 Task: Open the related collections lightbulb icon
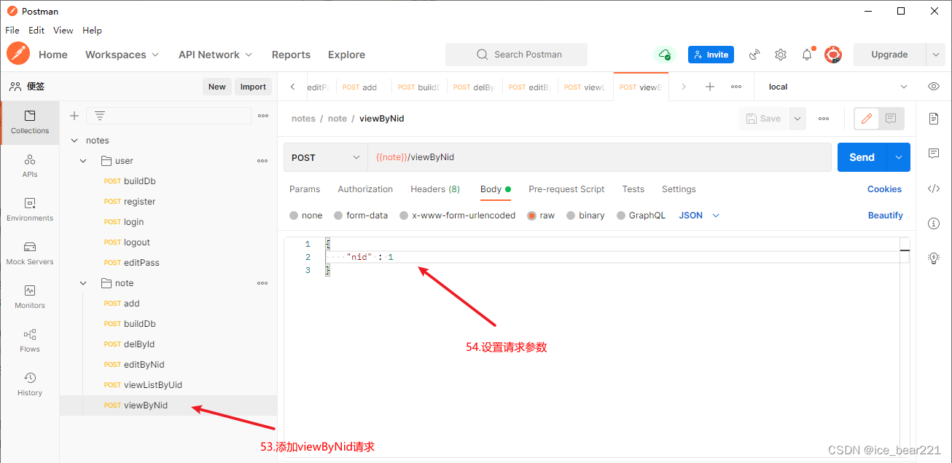(934, 258)
